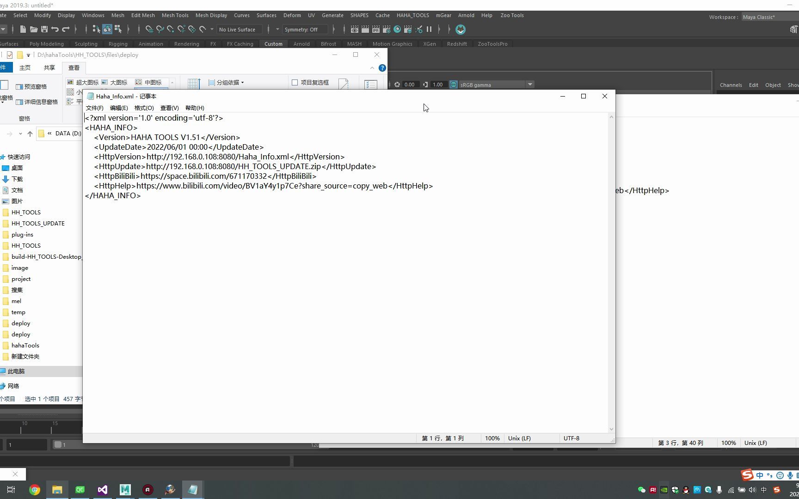Open Hypershade sphere icon
This screenshot has width=799, height=499.
[x=397, y=29]
